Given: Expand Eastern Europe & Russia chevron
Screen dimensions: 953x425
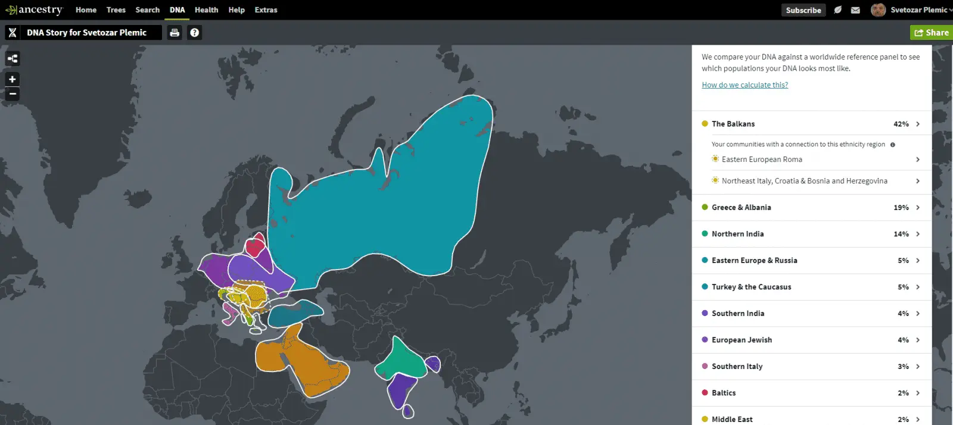Looking at the screenshot, I should (x=918, y=261).
